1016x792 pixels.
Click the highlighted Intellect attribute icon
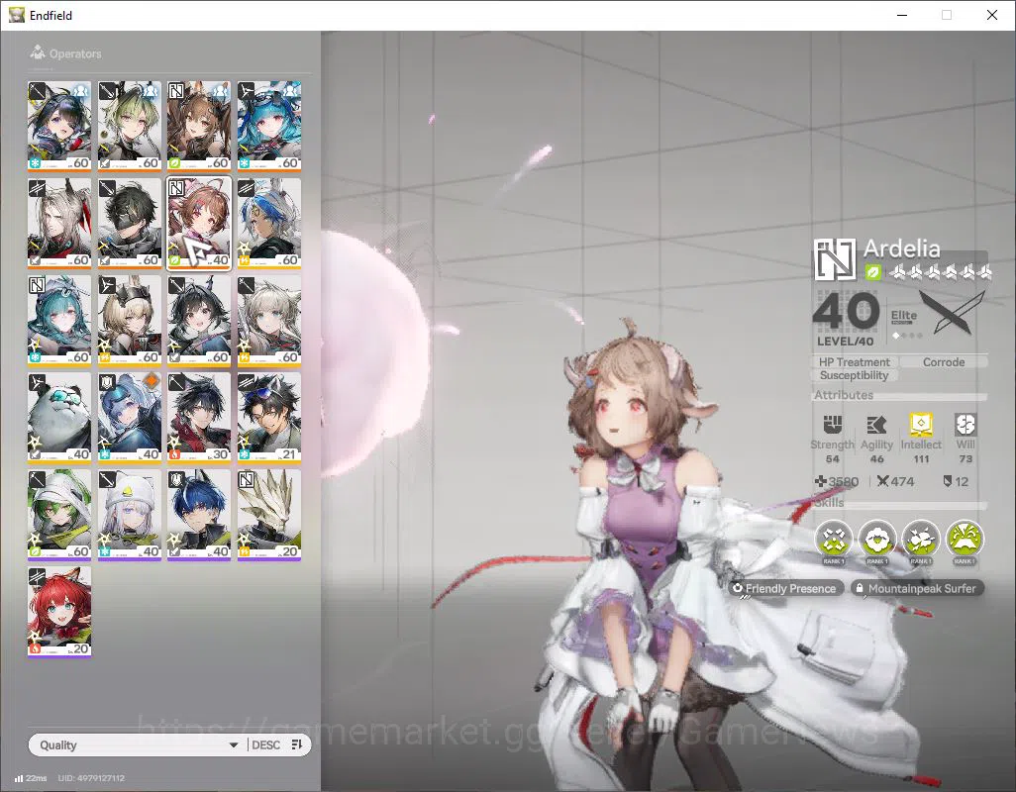(921, 424)
